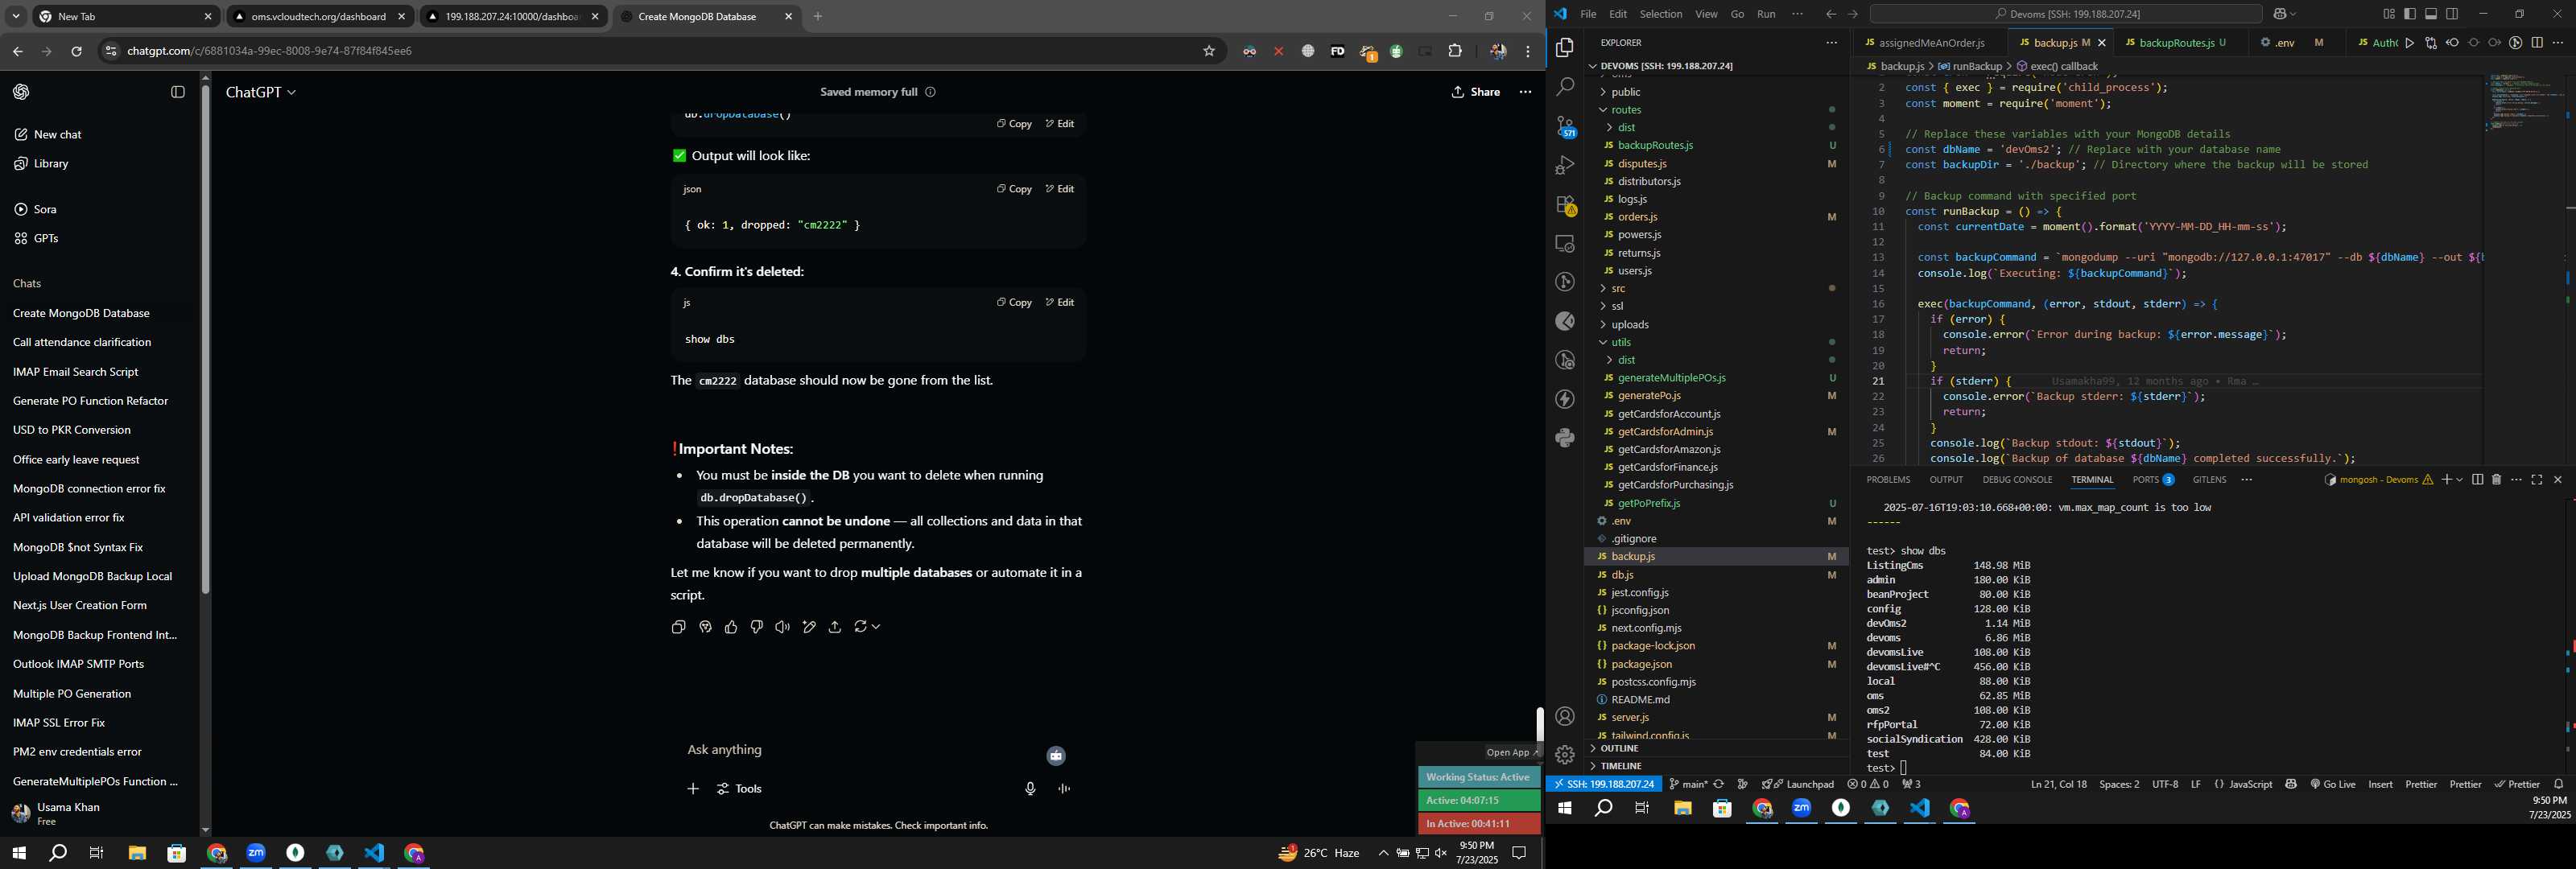Expand the public folder in Explorer
Image resolution: width=2576 pixels, height=869 pixels.
tap(1625, 92)
